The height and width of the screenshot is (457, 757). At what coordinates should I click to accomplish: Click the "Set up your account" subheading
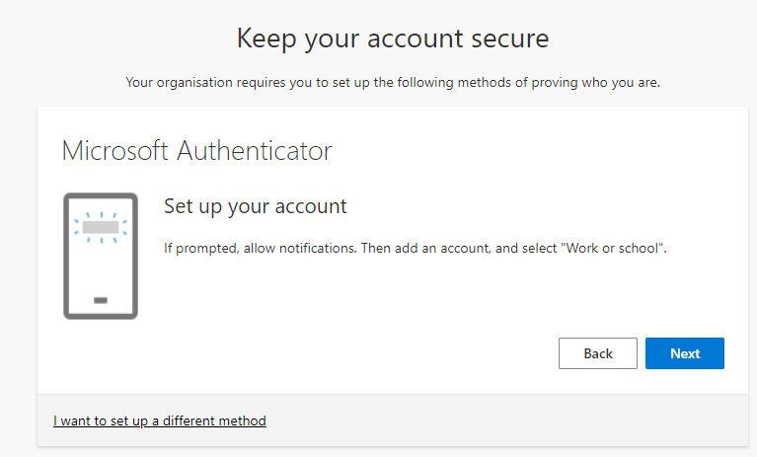point(256,206)
